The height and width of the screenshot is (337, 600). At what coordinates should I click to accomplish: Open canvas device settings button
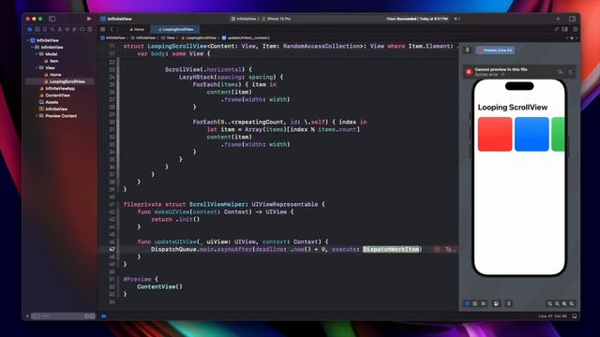(496, 303)
